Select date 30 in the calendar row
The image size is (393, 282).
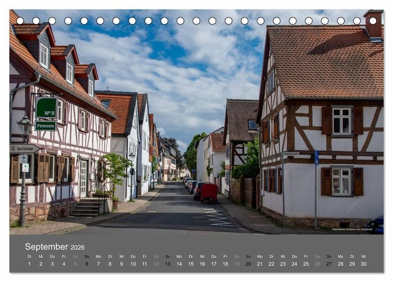(x=364, y=264)
